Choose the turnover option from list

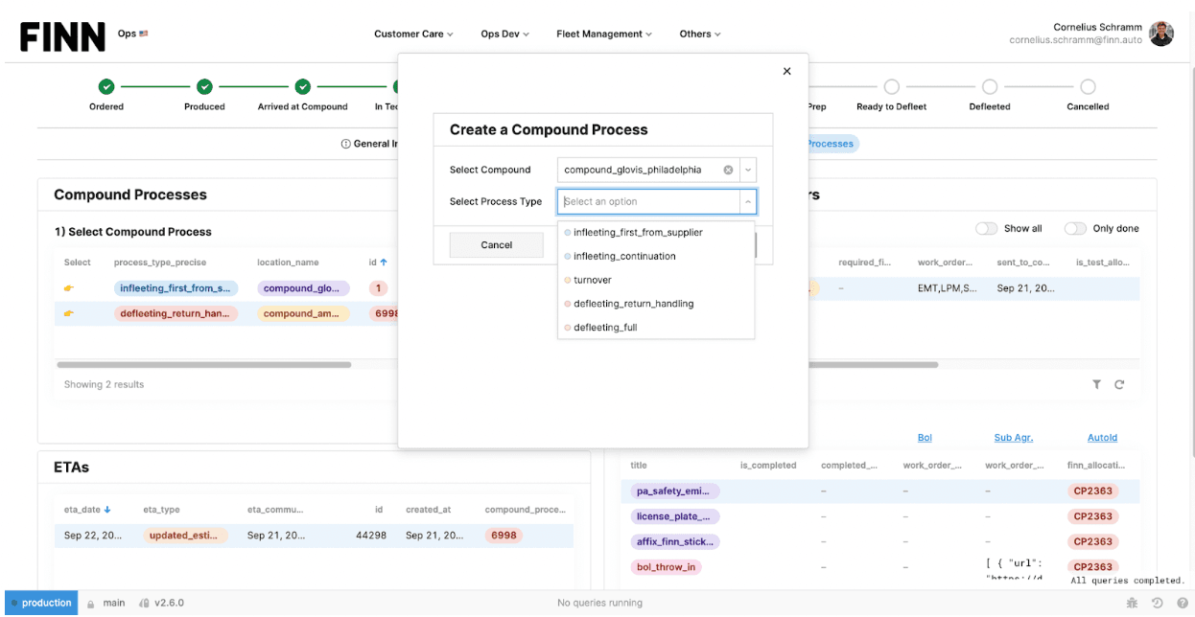pos(593,280)
